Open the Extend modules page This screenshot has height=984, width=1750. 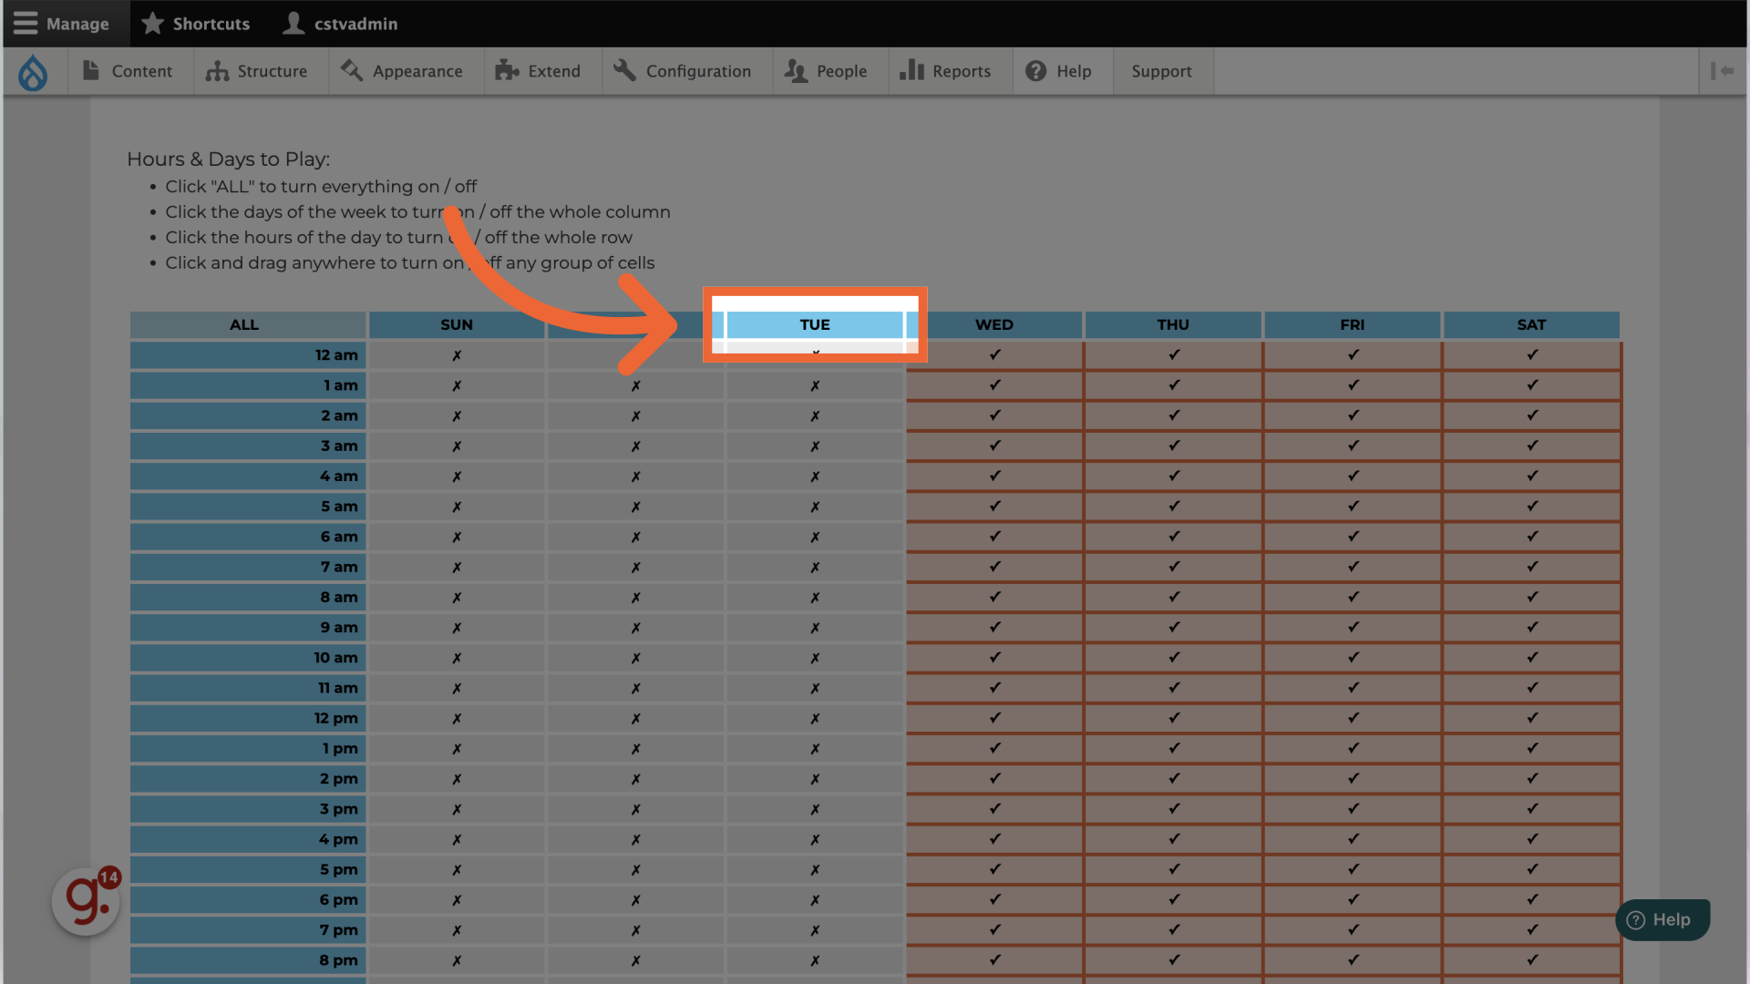(538, 71)
